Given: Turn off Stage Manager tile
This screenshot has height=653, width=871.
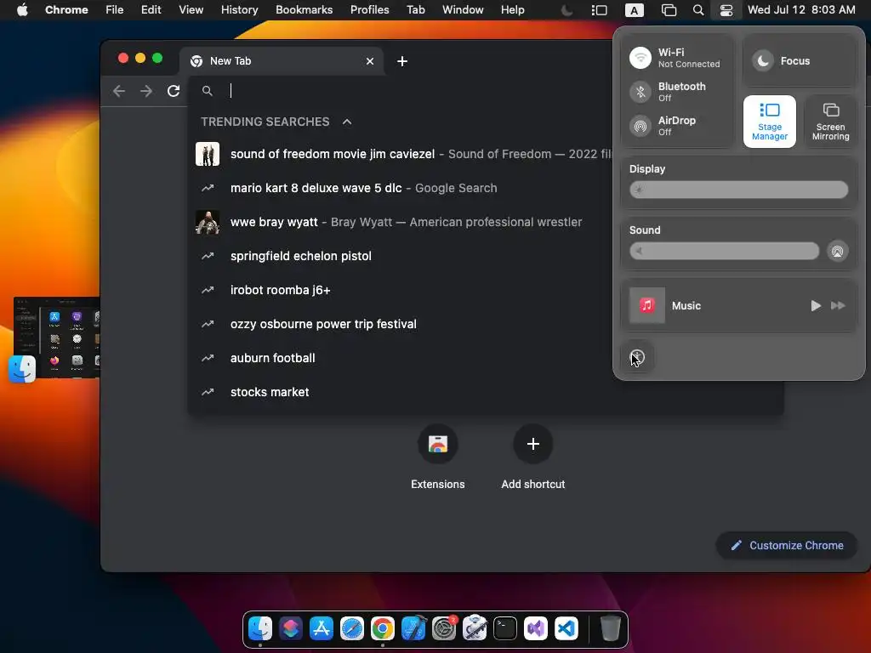Looking at the screenshot, I should [x=769, y=121].
